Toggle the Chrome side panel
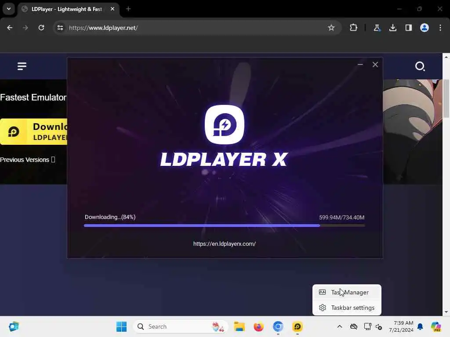This screenshot has height=337, width=450. (x=408, y=28)
